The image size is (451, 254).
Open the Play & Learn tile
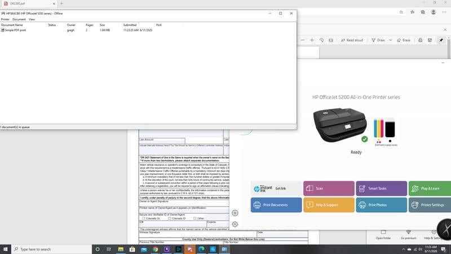[x=430, y=189]
